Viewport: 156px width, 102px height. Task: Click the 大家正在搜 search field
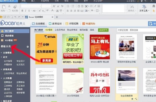coord(136,30)
